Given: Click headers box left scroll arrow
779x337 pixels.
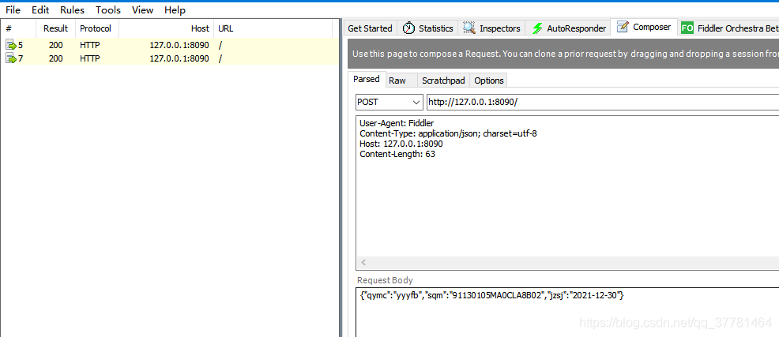Looking at the screenshot, I should 363,263.
